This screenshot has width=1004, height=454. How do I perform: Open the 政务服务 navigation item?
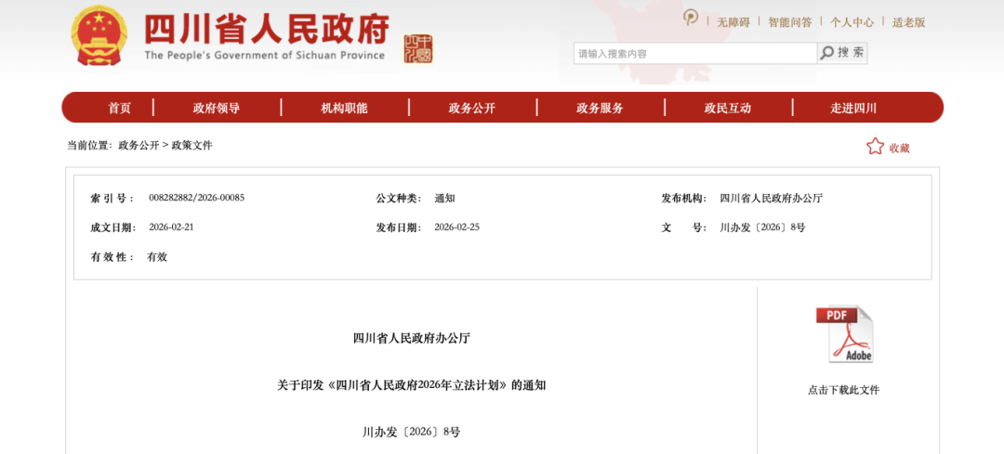coord(600,108)
